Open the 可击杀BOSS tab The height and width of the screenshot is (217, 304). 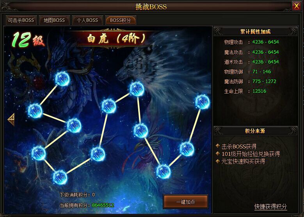tap(21, 20)
